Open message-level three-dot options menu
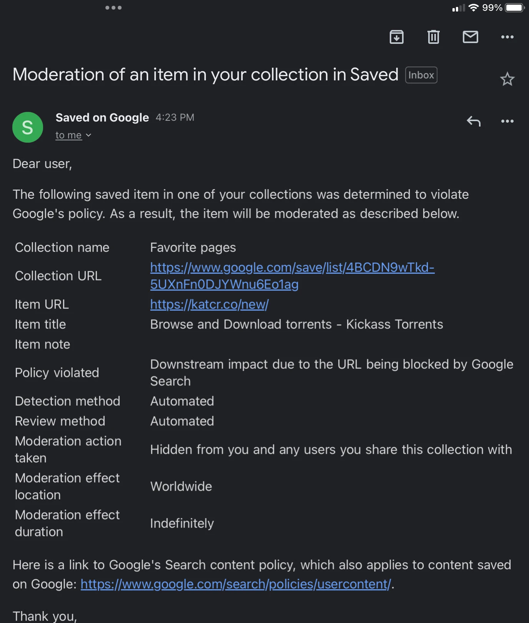 pyautogui.click(x=507, y=122)
